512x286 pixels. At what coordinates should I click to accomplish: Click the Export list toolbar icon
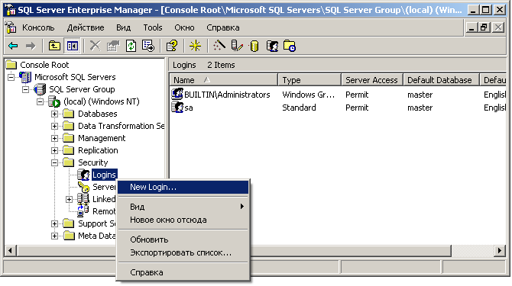click(148, 46)
